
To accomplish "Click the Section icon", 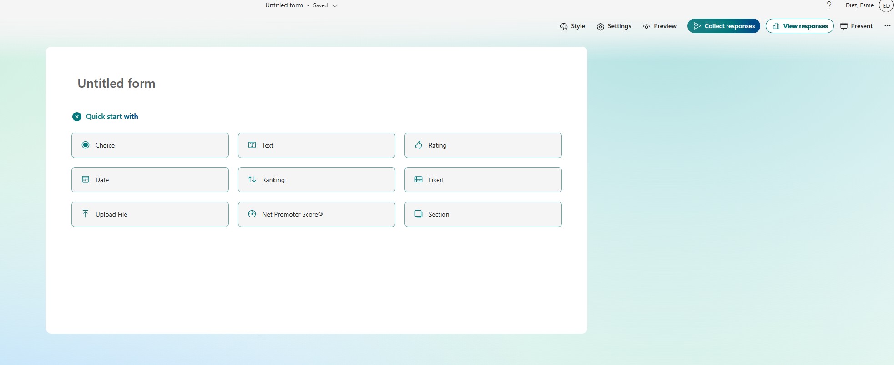I will [x=418, y=214].
